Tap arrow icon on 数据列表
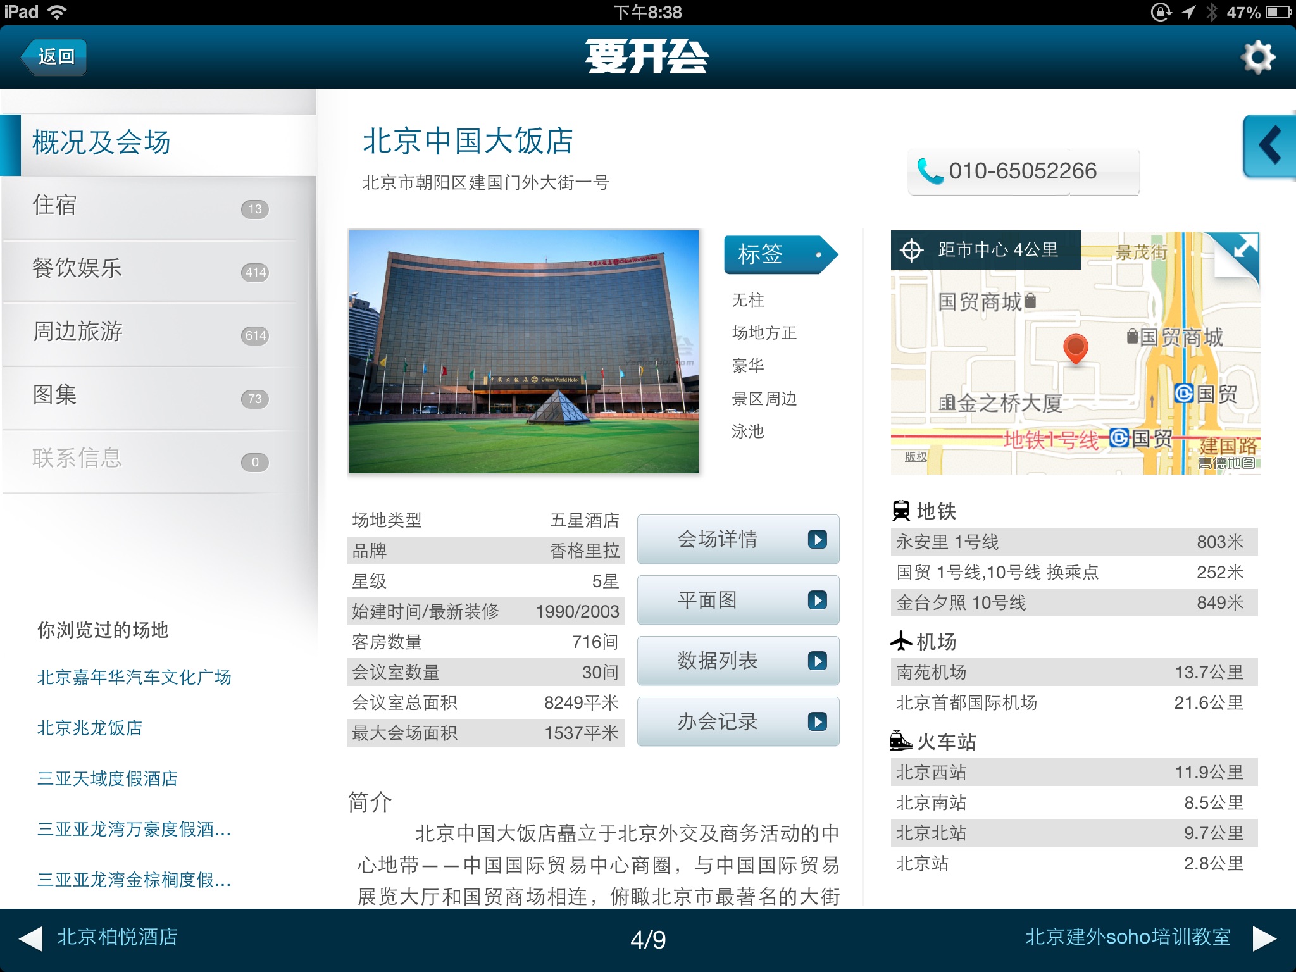The image size is (1296, 972). click(x=818, y=661)
